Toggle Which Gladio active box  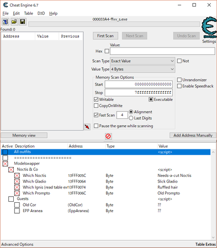[x=17, y=181]
